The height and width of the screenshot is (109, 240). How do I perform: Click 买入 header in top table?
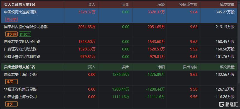click(x=92, y=4)
